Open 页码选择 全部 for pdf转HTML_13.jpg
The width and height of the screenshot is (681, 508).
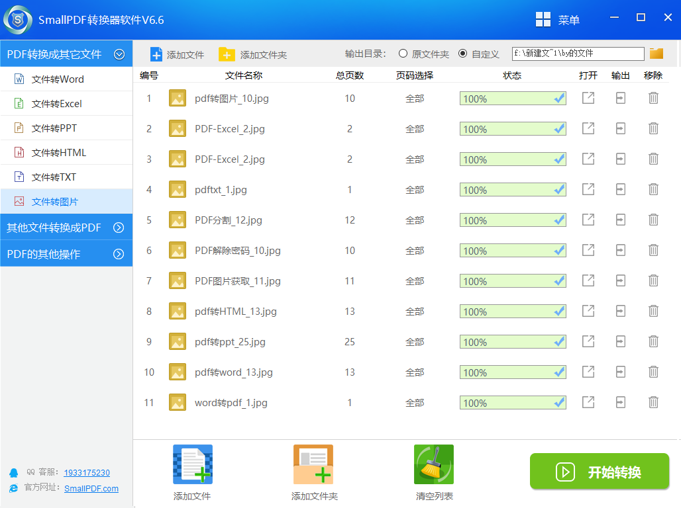[415, 312]
